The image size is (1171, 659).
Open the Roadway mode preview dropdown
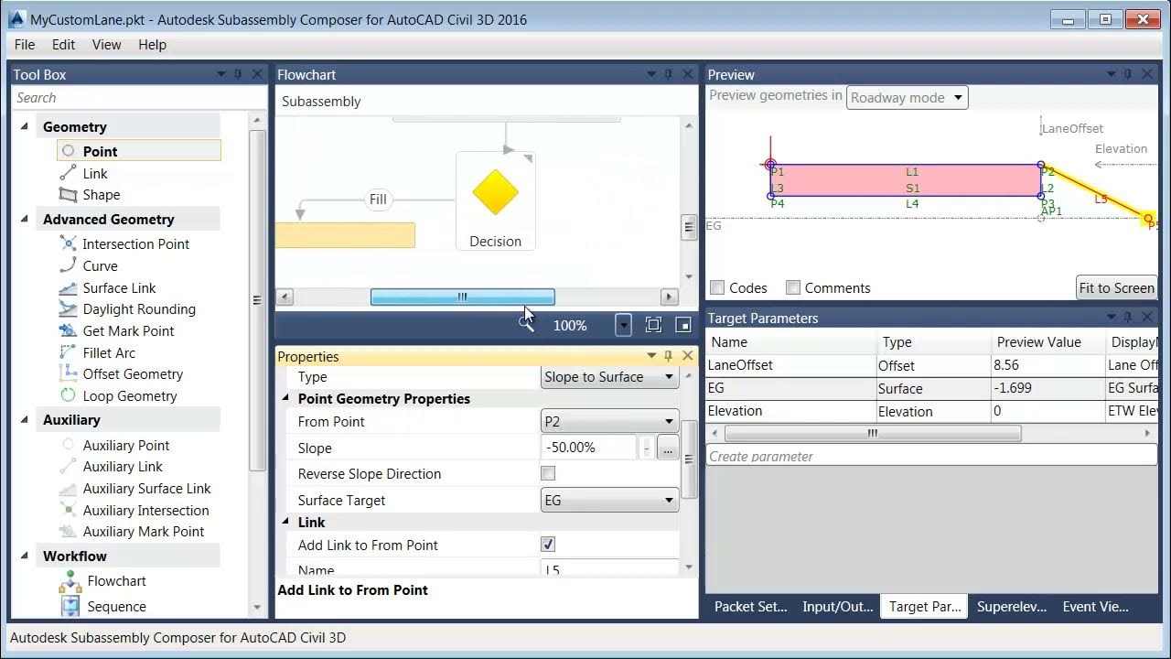point(907,97)
